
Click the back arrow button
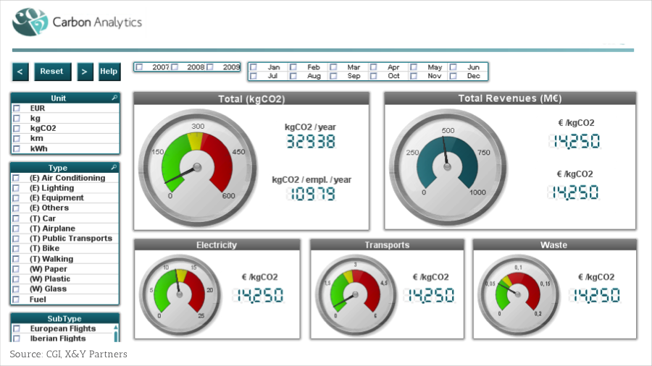point(20,72)
